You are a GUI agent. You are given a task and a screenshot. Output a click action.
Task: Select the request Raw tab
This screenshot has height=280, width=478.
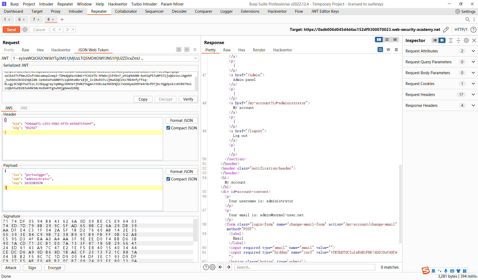tap(25, 50)
